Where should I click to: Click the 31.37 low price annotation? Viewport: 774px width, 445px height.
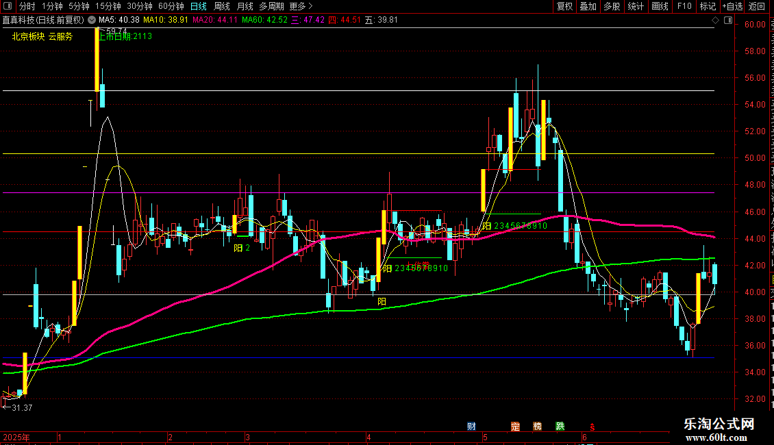[22, 408]
